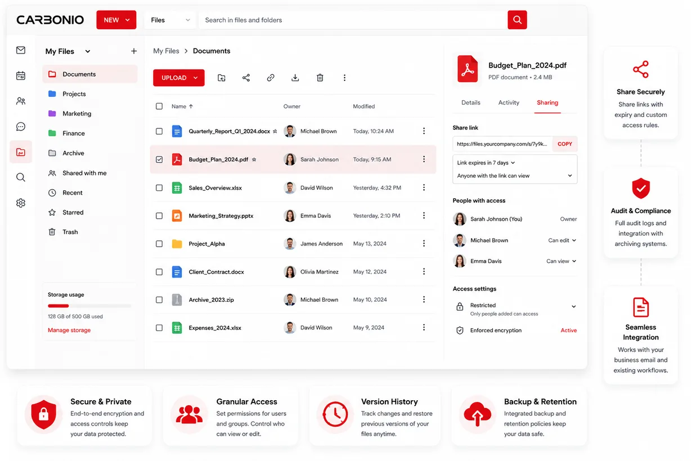Open the Calendar icon in left rail
This screenshot has height=461, width=691.
(x=21, y=75)
